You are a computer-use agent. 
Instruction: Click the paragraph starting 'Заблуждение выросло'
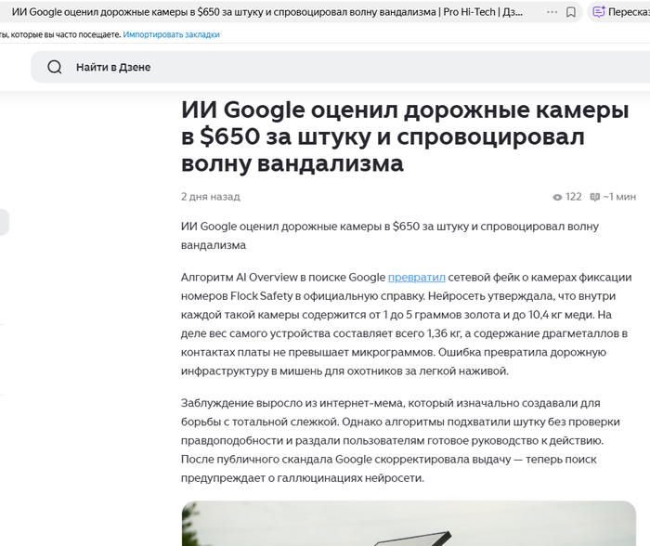coord(400,440)
